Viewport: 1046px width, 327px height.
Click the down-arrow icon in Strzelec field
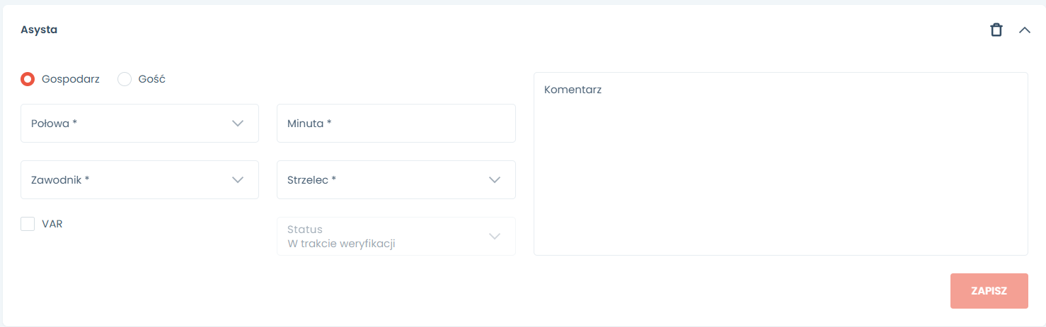pyautogui.click(x=495, y=180)
